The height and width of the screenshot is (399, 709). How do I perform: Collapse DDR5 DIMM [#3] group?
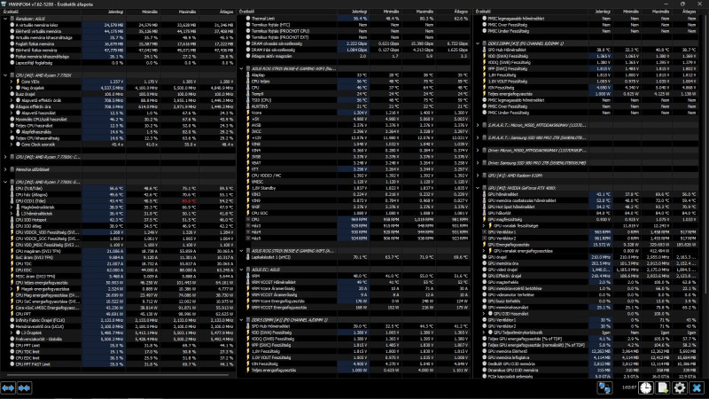478,43
